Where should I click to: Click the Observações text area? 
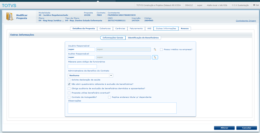click(x=122, y=108)
